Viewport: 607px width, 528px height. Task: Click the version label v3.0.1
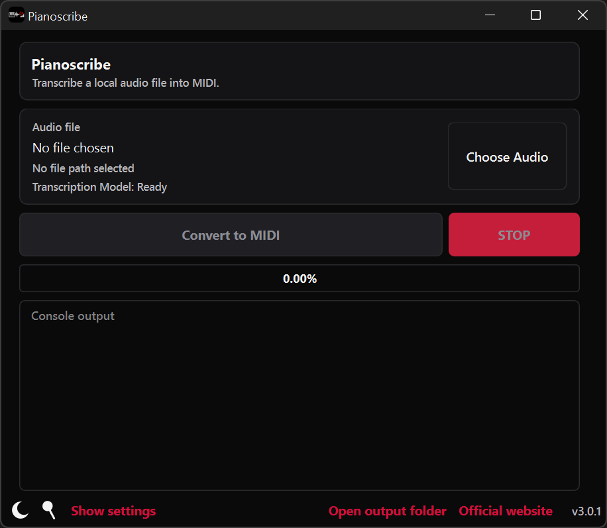[586, 511]
